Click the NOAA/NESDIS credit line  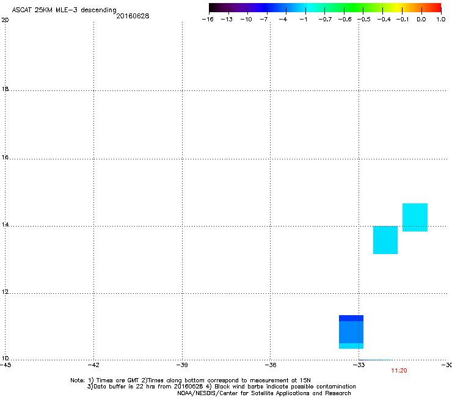(x=264, y=393)
